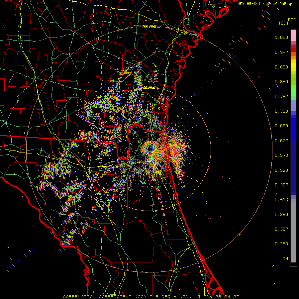
Task: Select the 0.360 scale value
Action: click(281, 215)
